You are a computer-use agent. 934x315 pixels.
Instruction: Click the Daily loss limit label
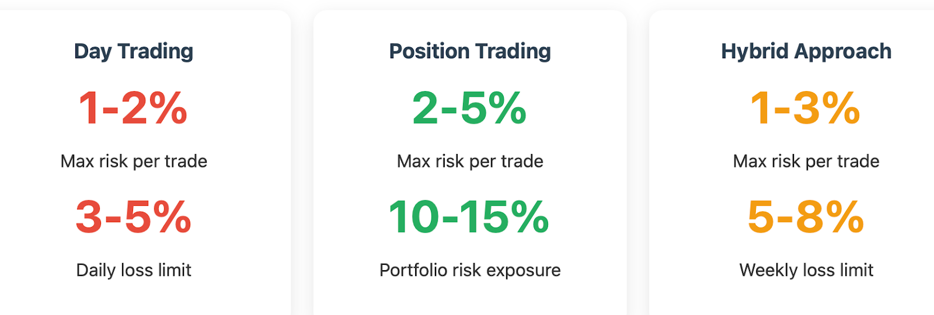(x=134, y=270)
